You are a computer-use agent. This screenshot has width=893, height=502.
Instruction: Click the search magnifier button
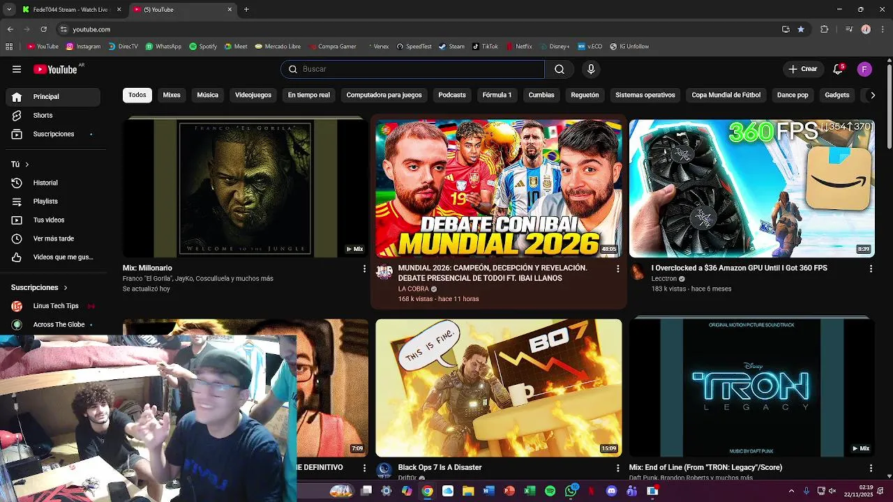[560, 69]
